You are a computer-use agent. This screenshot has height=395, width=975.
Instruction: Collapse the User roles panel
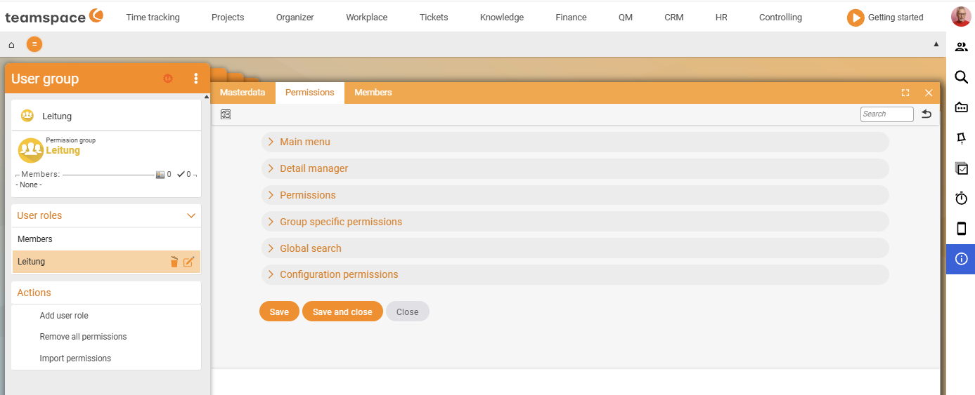191,216
